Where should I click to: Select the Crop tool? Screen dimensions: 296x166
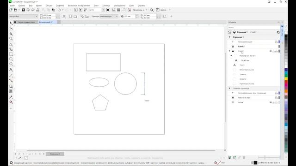11,34
